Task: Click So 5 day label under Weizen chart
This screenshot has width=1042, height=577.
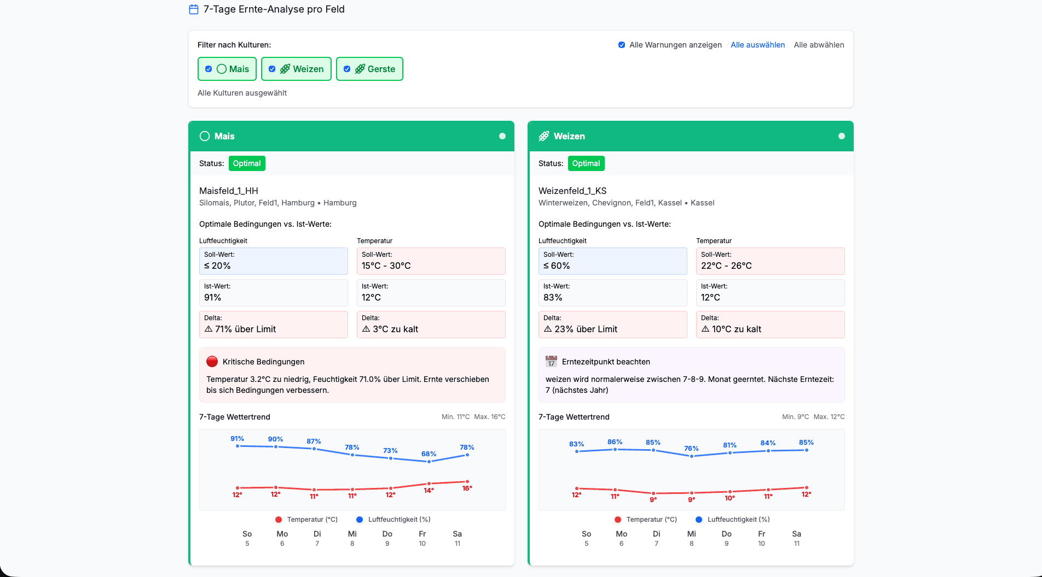Action: point(587,538)
